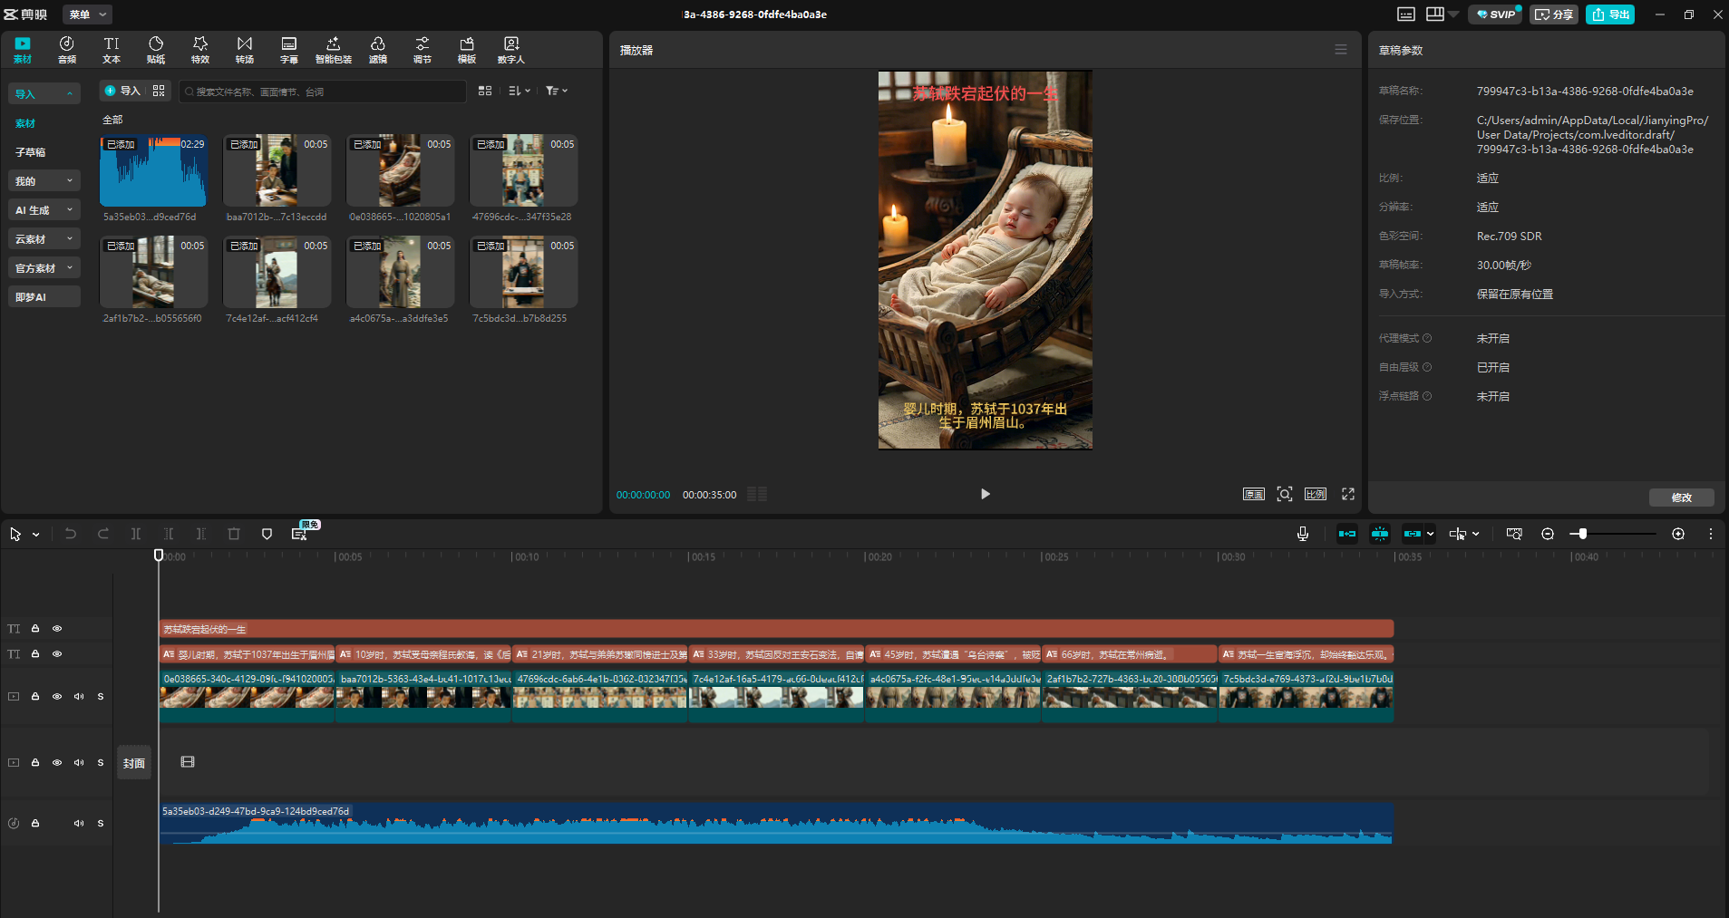1729x918 pixels.
Task: Lock the main video track
Action: pyautogui.click(x=35, y=696)
